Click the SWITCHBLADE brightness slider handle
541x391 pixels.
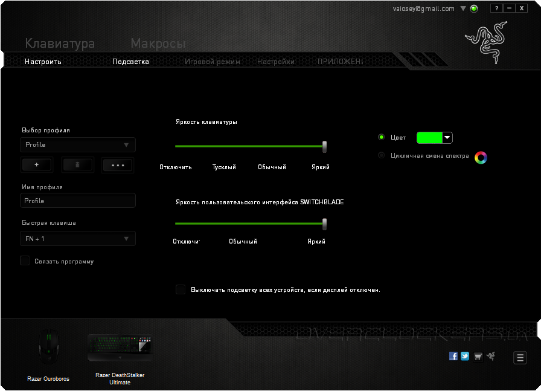[x=324, y=224]
